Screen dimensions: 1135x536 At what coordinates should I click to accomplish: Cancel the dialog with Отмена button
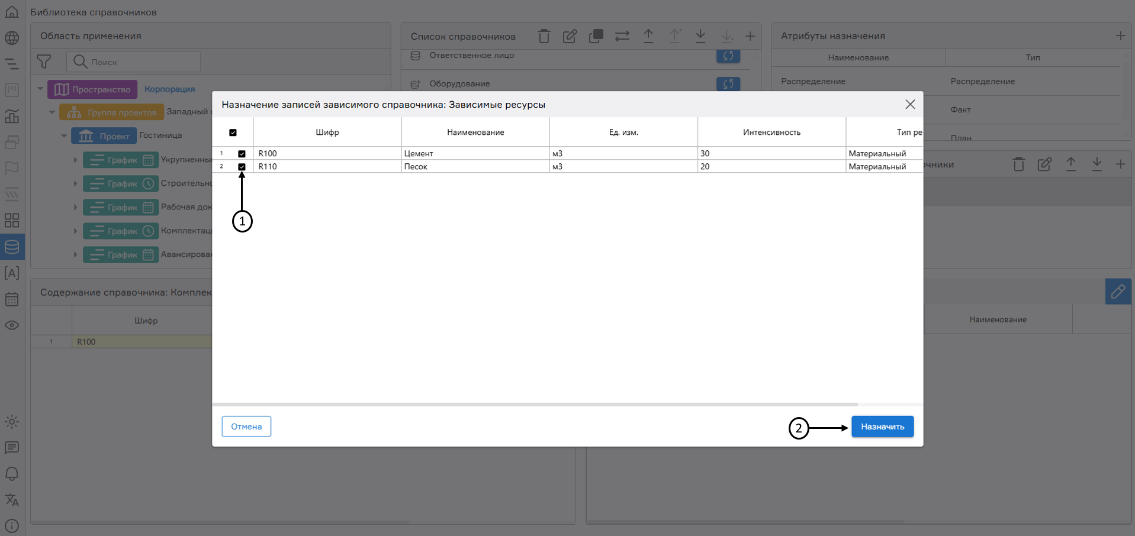246,426
